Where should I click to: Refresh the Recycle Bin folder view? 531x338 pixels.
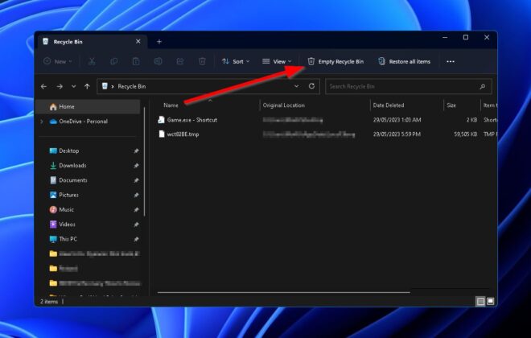(x=311, y=86)
